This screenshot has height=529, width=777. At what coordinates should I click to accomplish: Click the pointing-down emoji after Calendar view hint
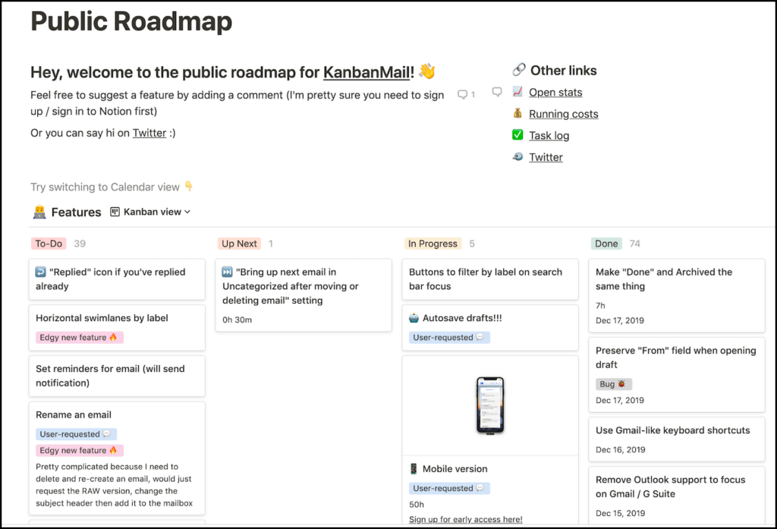189,186
